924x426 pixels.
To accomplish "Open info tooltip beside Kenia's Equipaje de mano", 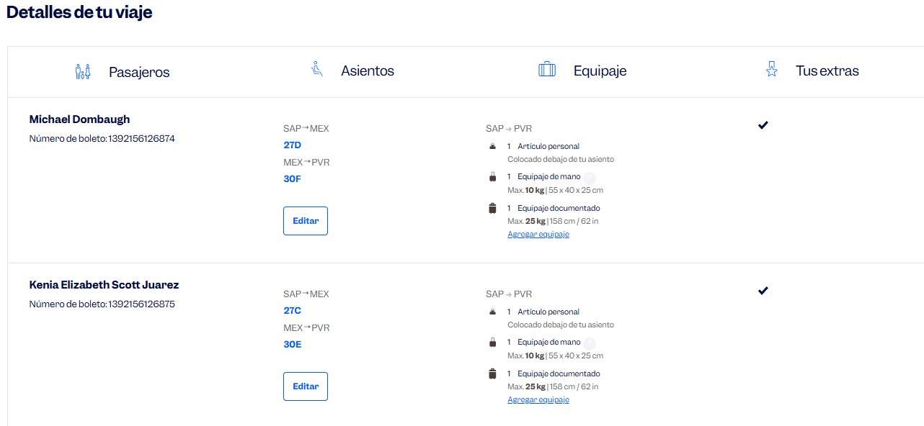I will coord(590,343).
